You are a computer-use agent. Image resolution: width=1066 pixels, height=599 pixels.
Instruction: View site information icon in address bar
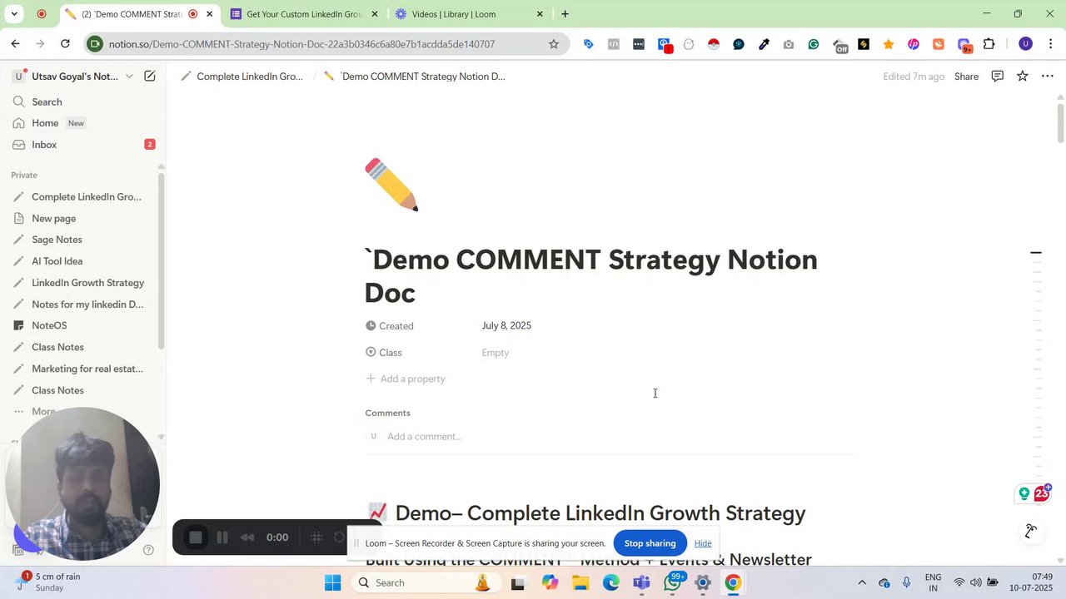point(96,44)
